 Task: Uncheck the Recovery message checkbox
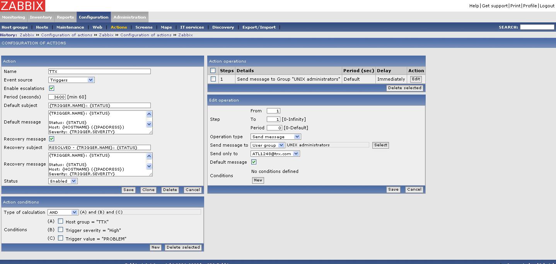point(51,139)
